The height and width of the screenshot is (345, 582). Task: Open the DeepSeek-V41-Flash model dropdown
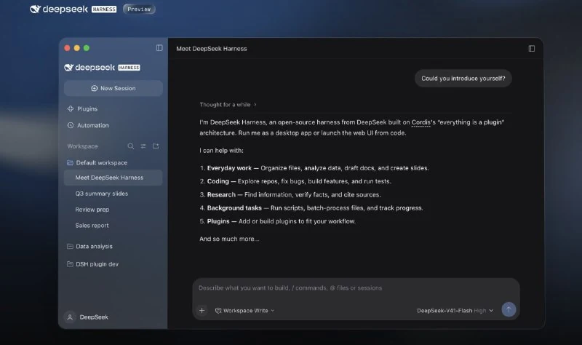455,311
